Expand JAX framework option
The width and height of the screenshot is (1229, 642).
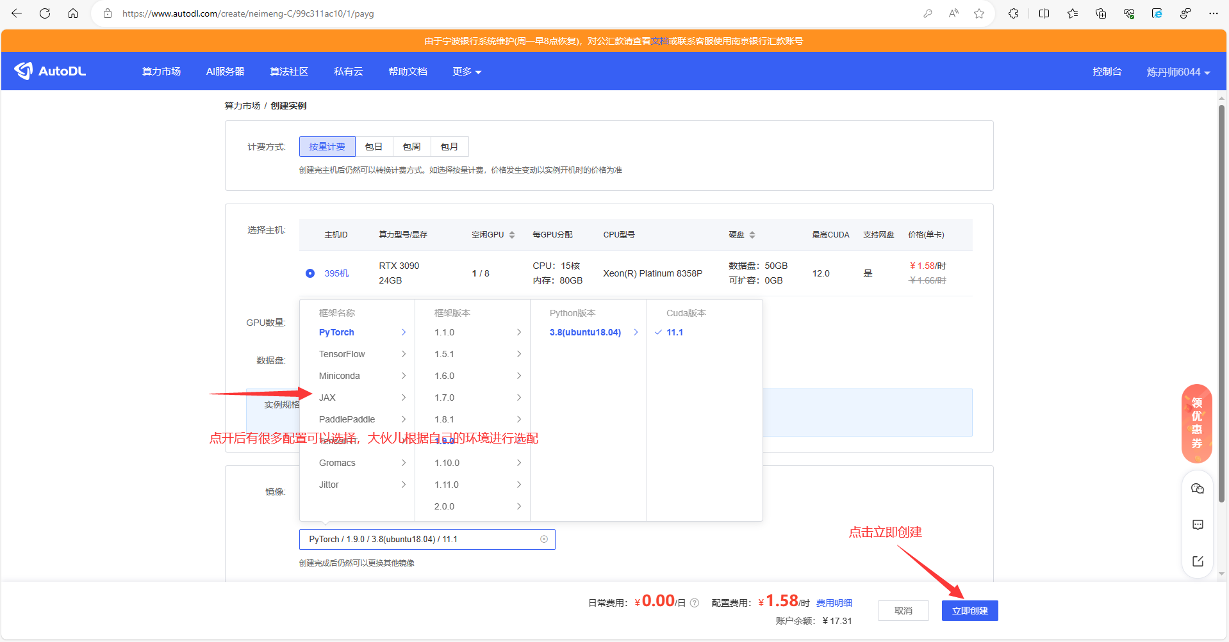[x=357, y=397]
